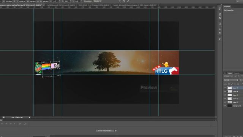Open the Interpolation dropdown in options bar
Viewport: 243px width, 137px height.
(98, 1)
